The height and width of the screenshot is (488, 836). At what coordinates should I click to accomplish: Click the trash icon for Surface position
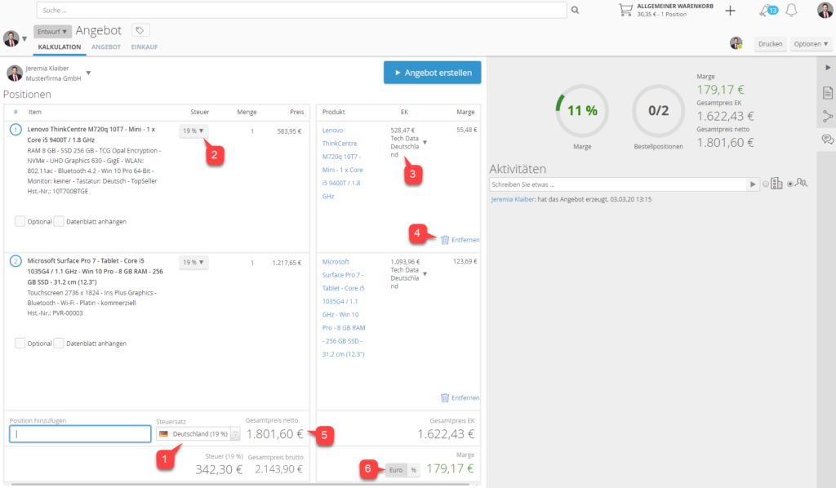tap(445, 398)
